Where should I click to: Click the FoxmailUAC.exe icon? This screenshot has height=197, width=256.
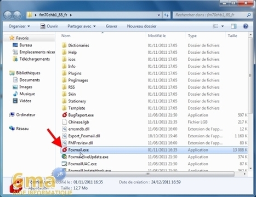pyautogui.click(x=64, y=164)
